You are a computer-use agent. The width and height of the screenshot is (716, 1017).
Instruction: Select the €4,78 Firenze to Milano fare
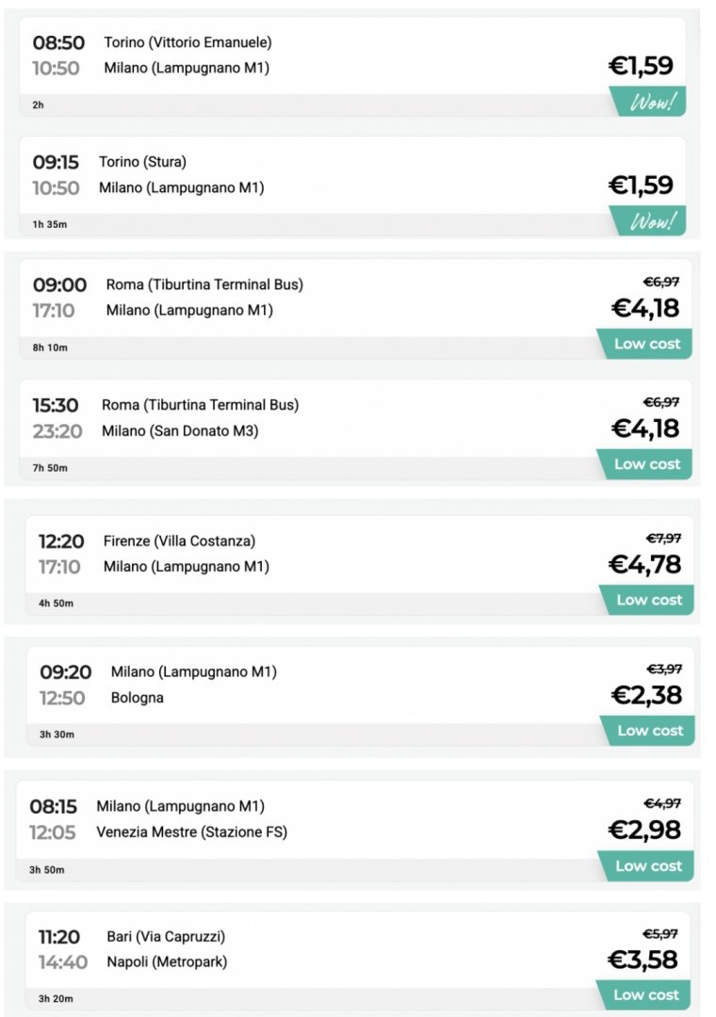(644, 564)
